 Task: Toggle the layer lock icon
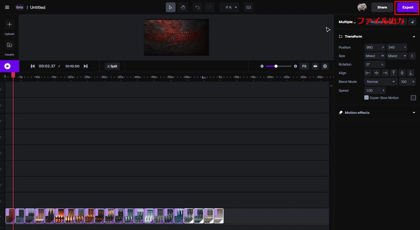[x=413, y=22]
